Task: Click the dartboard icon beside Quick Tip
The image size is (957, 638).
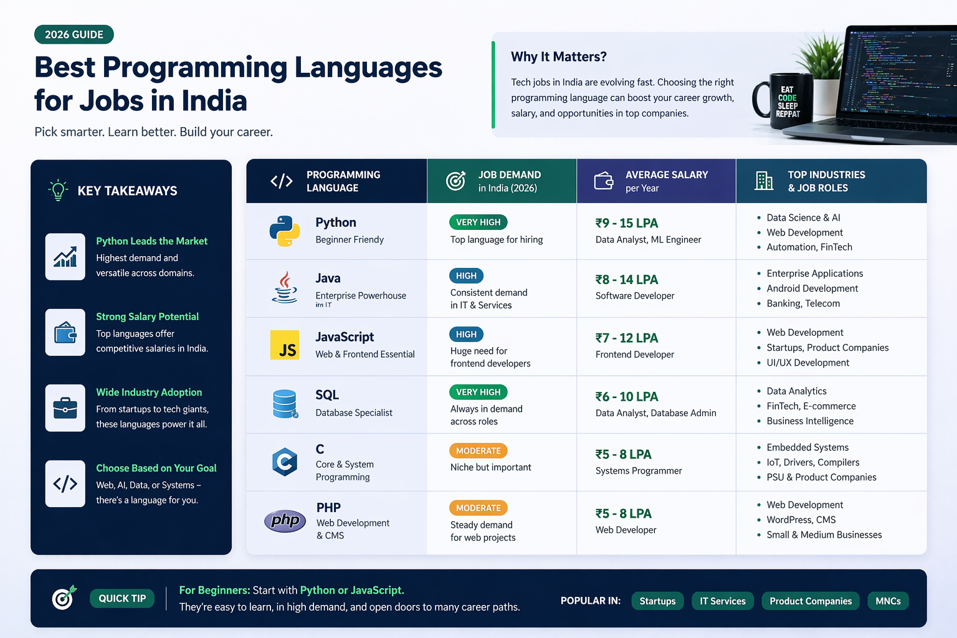Action: tap(63, 598)
